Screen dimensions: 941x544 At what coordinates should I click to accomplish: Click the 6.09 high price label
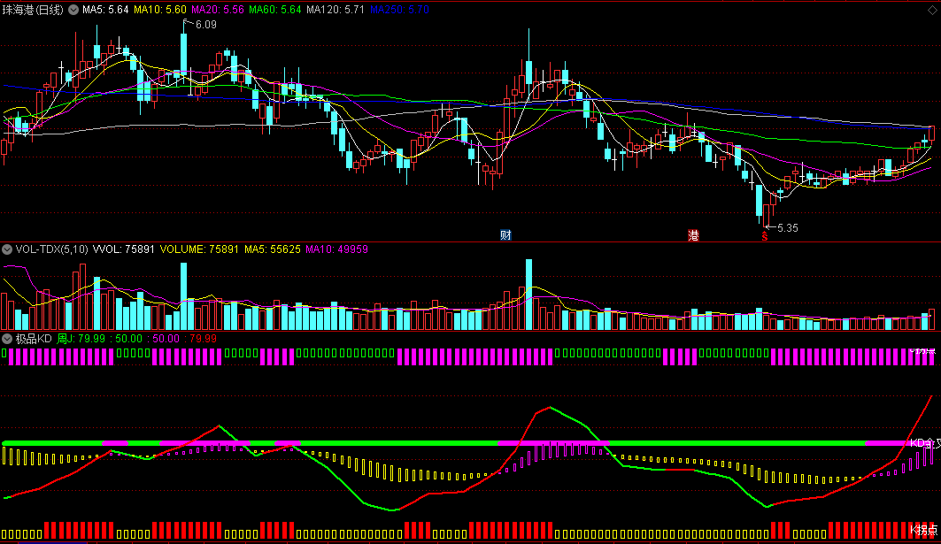[x=206, y=25]
